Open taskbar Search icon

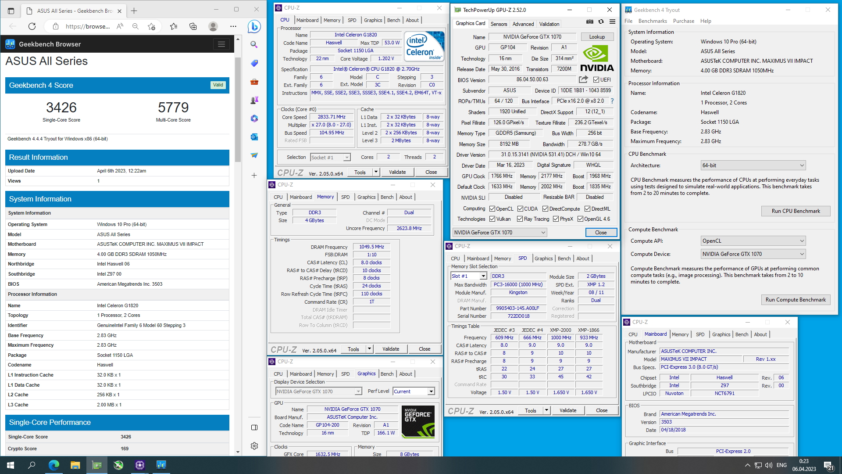click(x=32, y=465)
